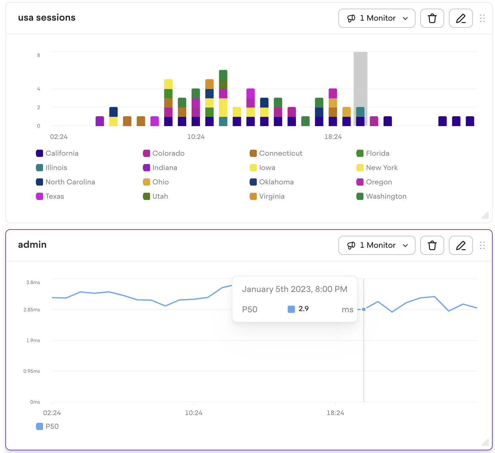Click the highlighted gray bar in chart
The image size is (495, 453).
tap(360, 79)
